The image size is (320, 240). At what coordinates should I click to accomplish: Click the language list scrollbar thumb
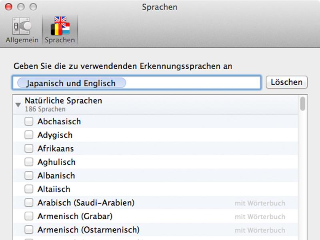[303, 104]
